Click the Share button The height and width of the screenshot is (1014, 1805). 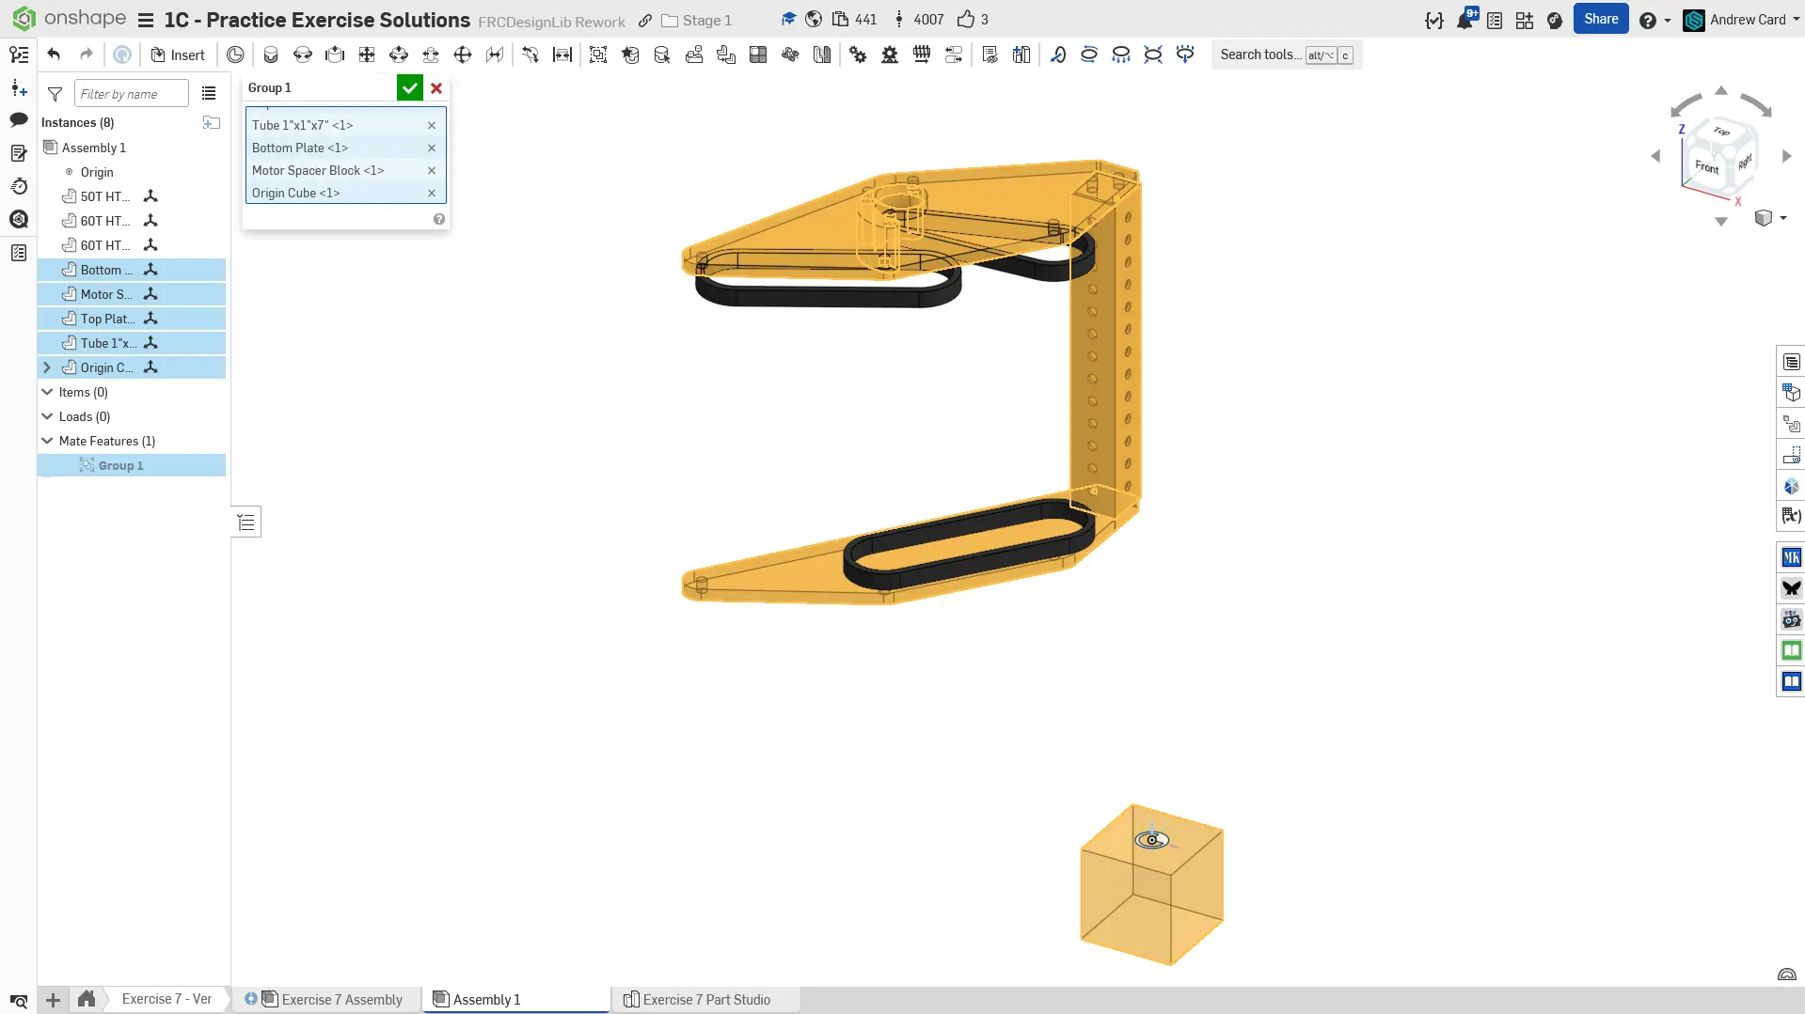click(x=1600, y=19)
